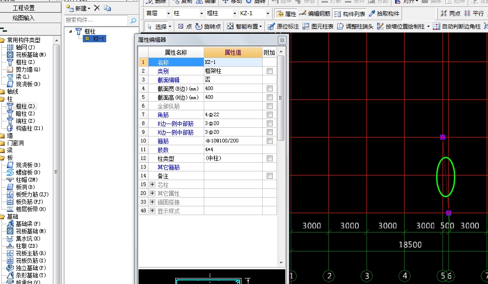This screenshot has height=284, width=488.
Task: Click 调整柱端头 tool
Action: [355, 27]
